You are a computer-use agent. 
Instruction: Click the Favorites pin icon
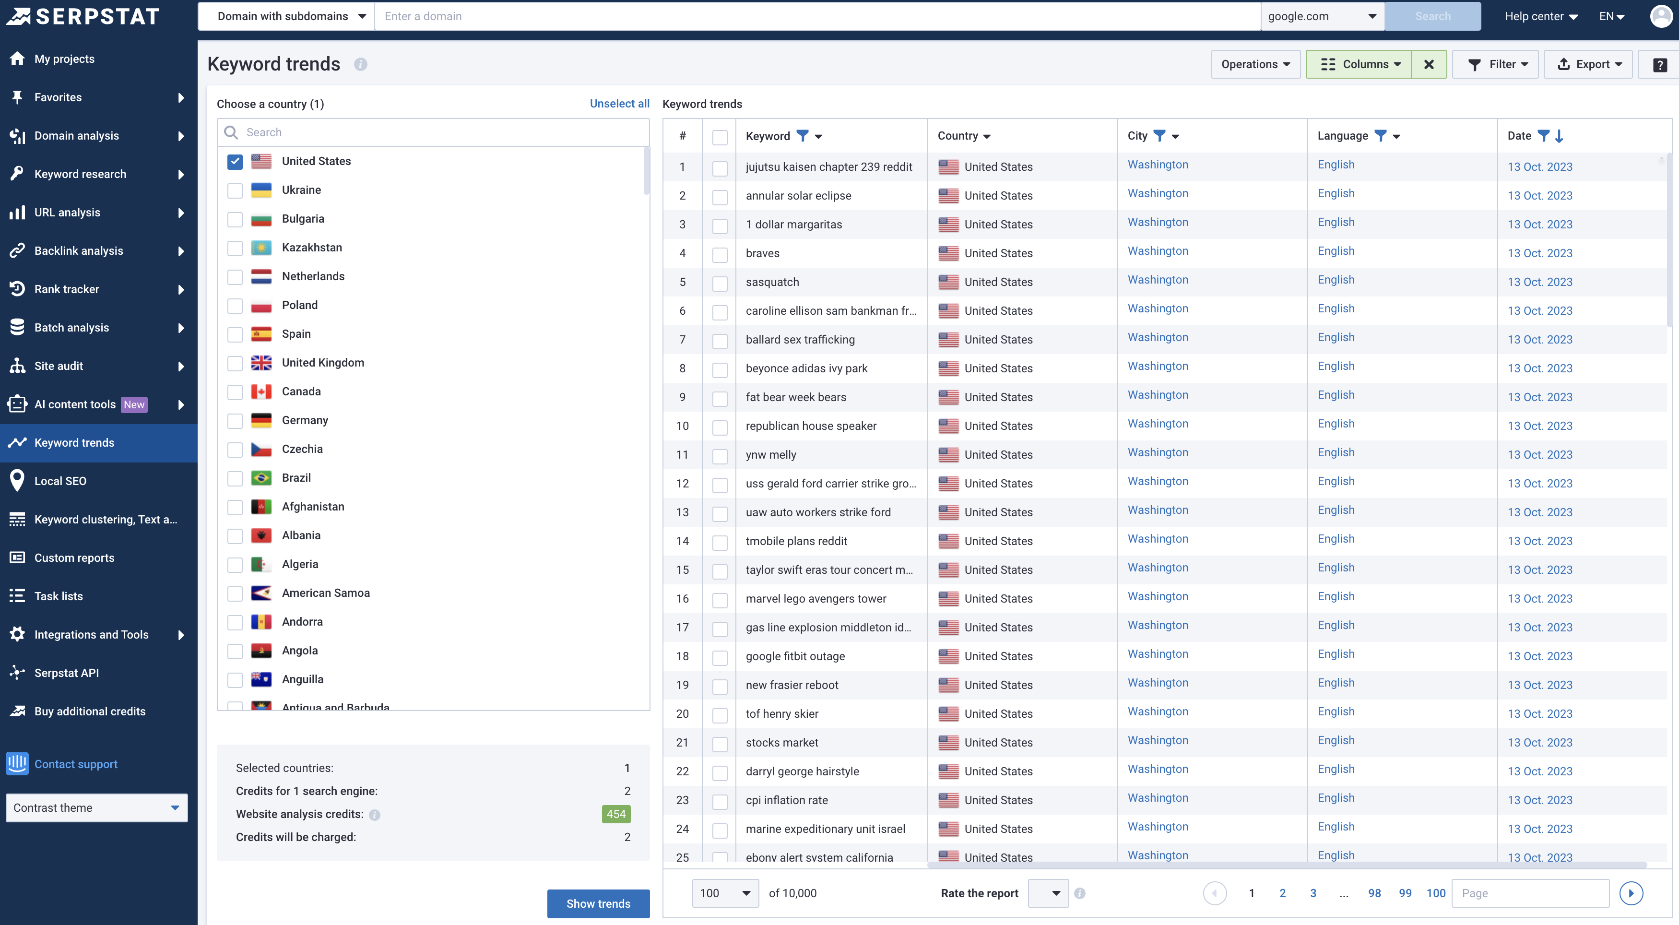[x=18, y=97]
